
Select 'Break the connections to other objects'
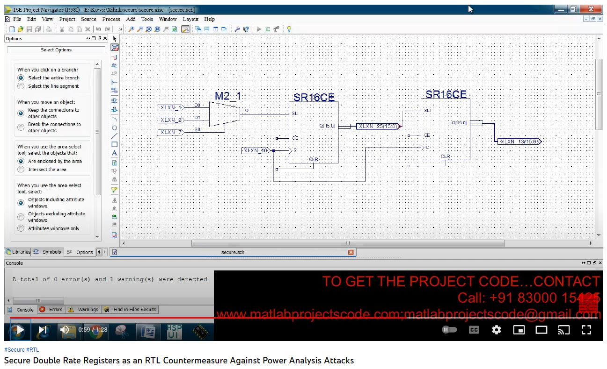[x=21, y=128]
